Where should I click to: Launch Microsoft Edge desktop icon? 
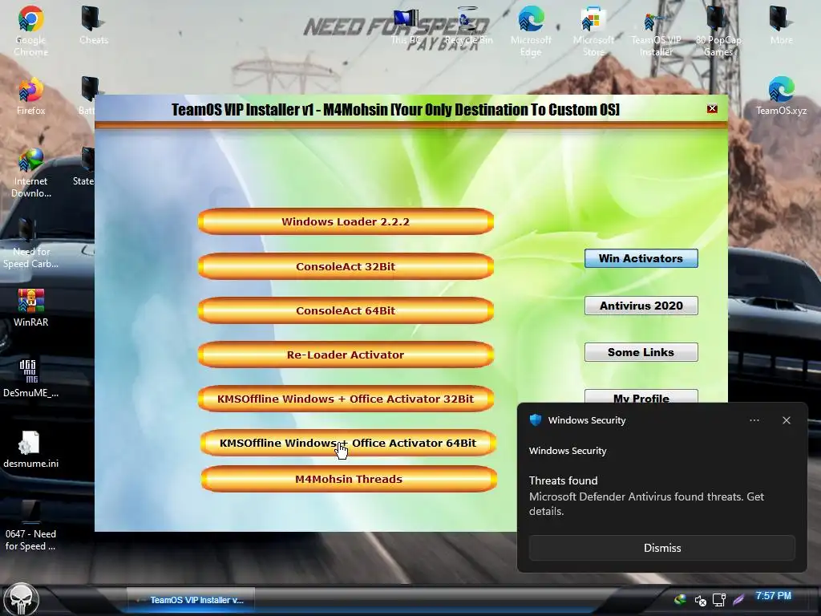531,30
